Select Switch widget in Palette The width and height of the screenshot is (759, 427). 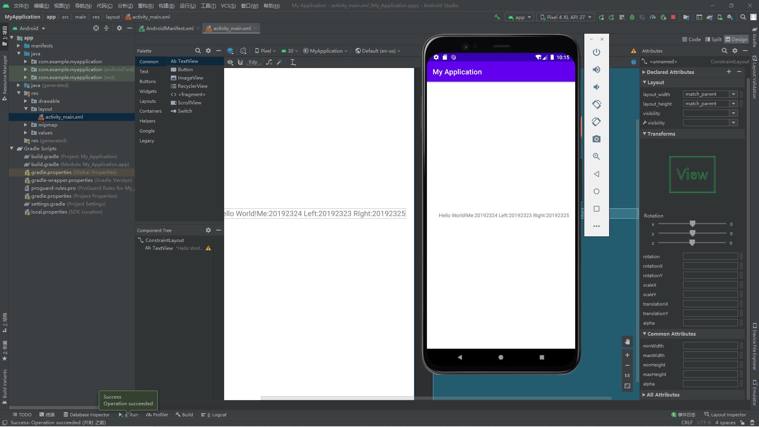[x=181, y=111]
